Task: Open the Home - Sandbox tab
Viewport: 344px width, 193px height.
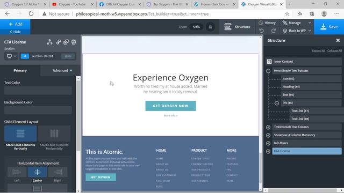Action: pos(214,4)
